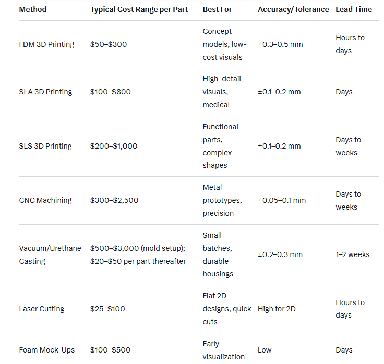Select the Foam Mock-Ups cell
The width and height of the screenshot is (384, 364).
[x=45, y=350]
